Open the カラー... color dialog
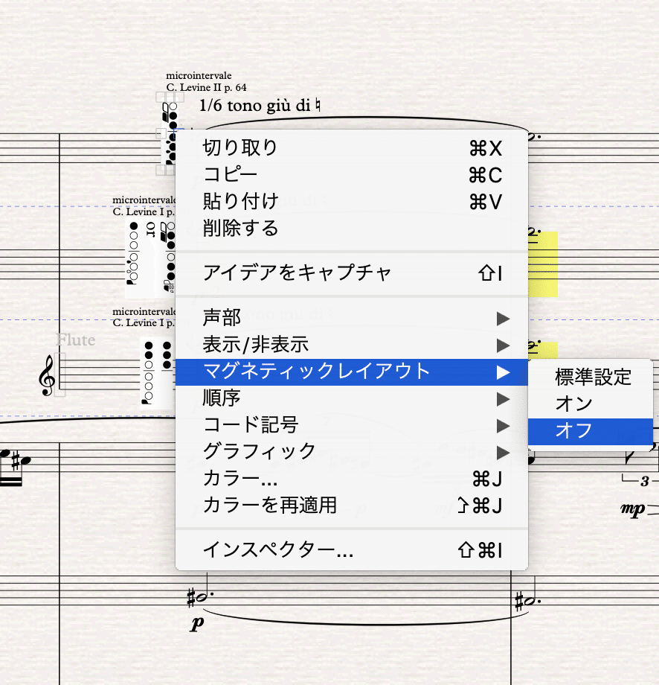659x685 pixels. [x=351, y=479]
